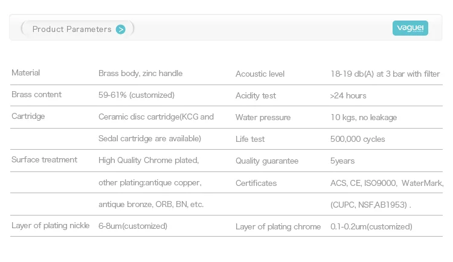Select the Product Parameters heading
The image size is (453, 262).
(x=72, y=29)
